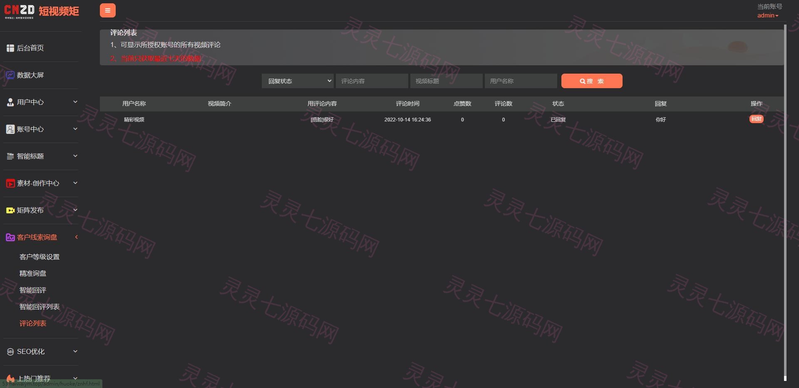Click the 2022-10-14 16:24:36 comment time
Image resolution: width=799 pixels, height=388 pixels.
coord(407,120)
